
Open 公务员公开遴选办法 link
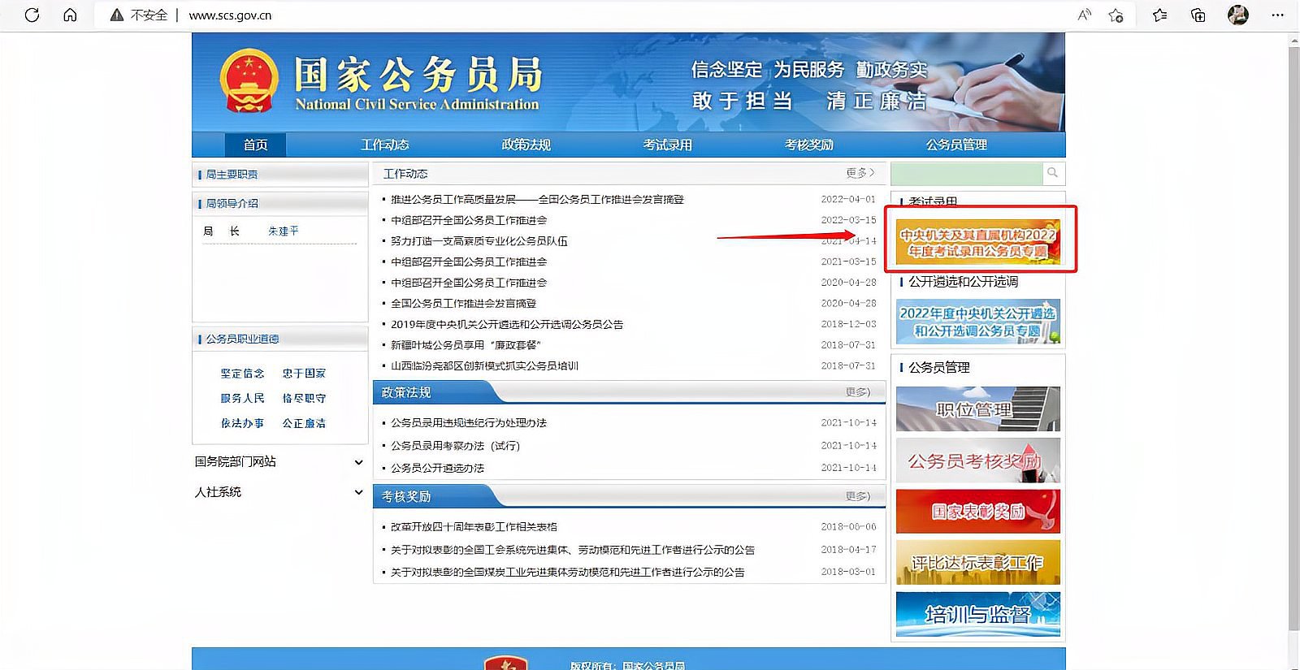pyautogui.click(x=437, y=469)
